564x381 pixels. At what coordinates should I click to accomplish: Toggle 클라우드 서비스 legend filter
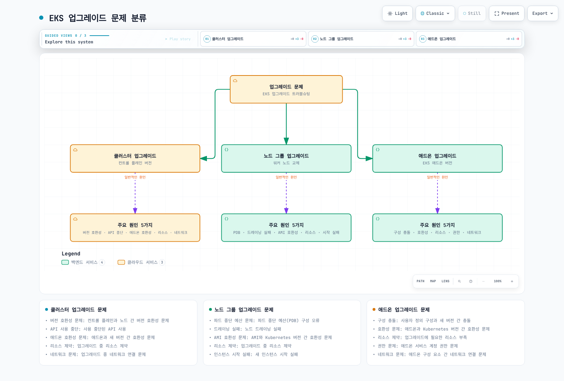pos(141,262)
